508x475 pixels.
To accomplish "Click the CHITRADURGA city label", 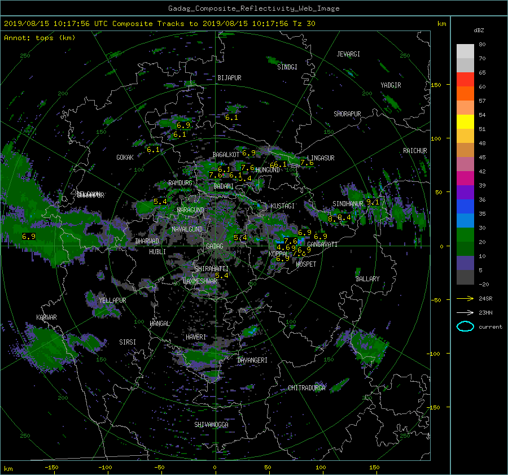I will coord(306,388).
